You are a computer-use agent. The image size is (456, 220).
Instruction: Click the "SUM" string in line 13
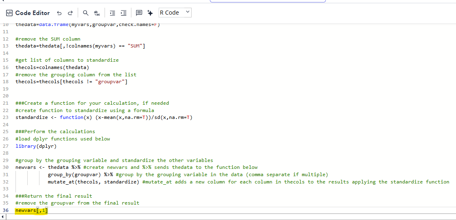pyautogui.click(x=135, y=46)
